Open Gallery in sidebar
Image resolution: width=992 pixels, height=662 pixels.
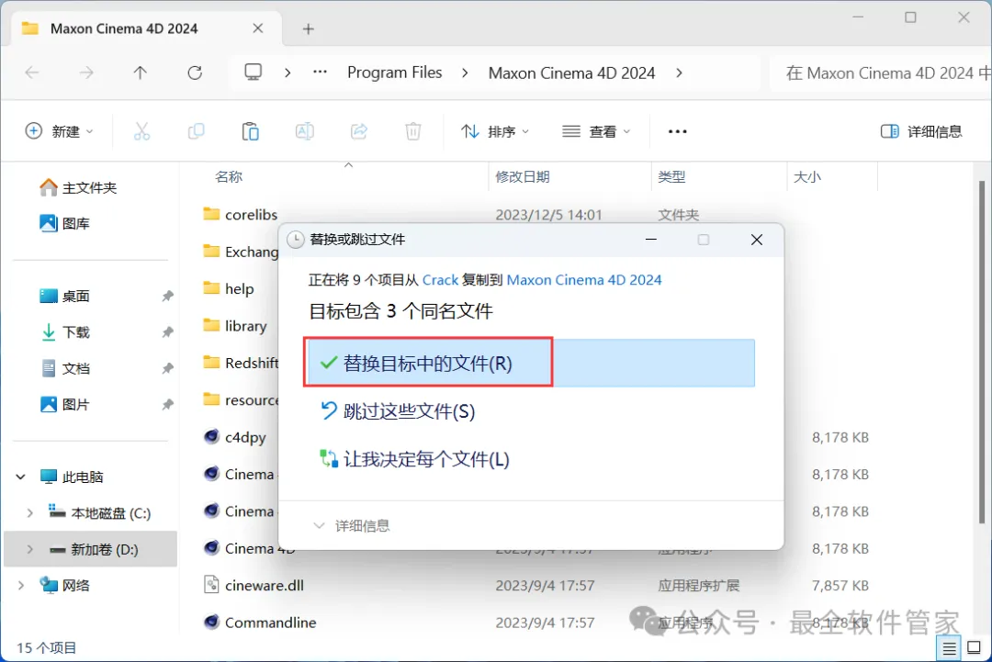[x=64, y=223]
